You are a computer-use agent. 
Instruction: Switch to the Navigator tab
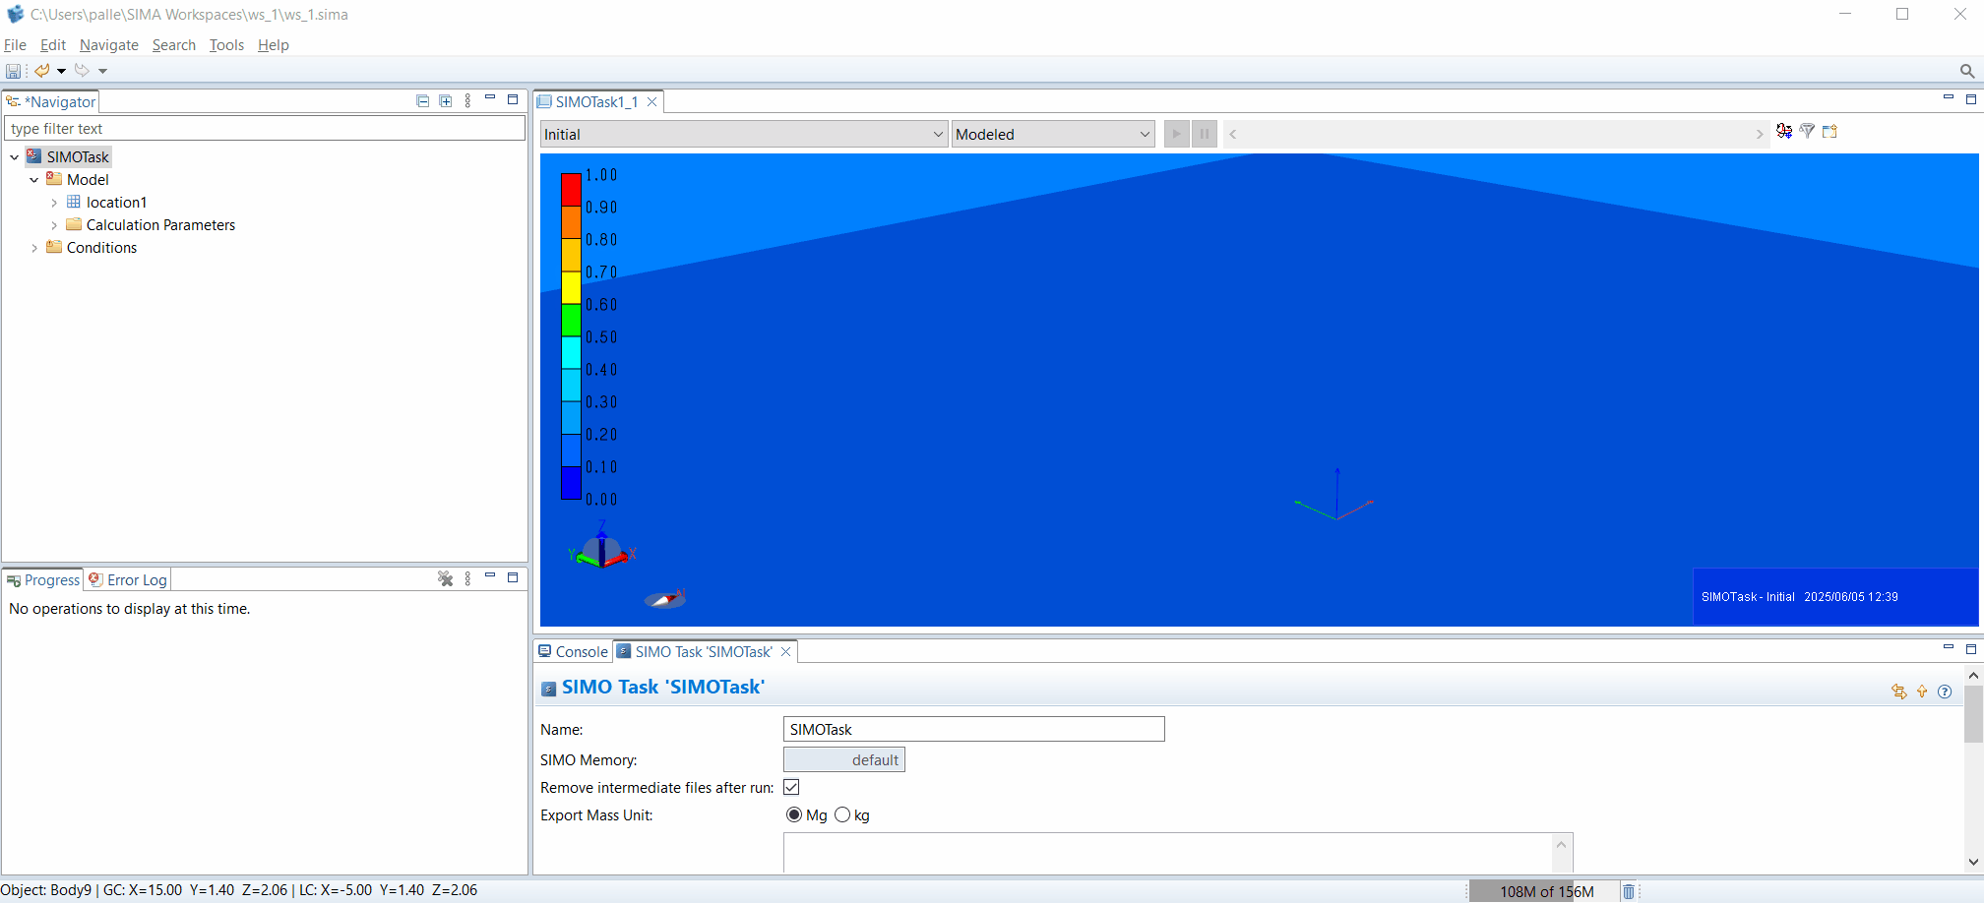[51, 101]
